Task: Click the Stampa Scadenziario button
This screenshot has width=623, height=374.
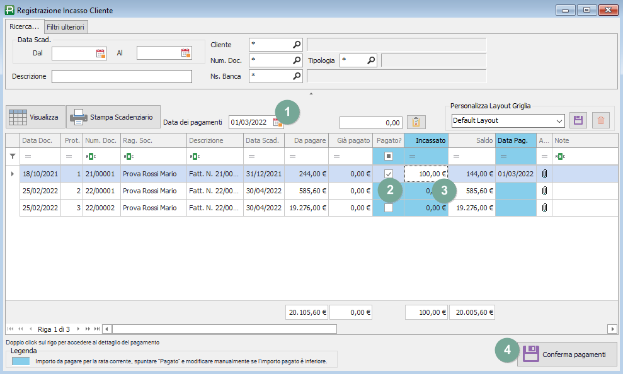Action: [x=113, y=117]
